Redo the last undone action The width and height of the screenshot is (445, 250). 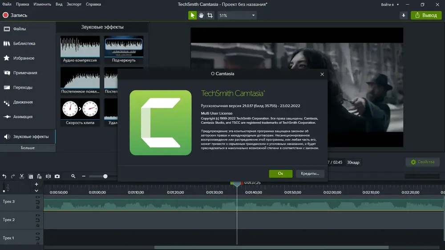click(x=13, y=176)
